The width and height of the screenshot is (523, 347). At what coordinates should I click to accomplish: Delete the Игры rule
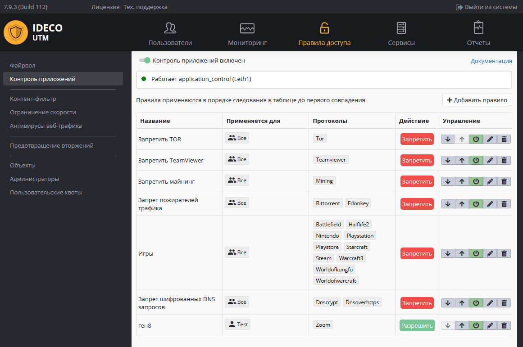[x=504, y=253]
